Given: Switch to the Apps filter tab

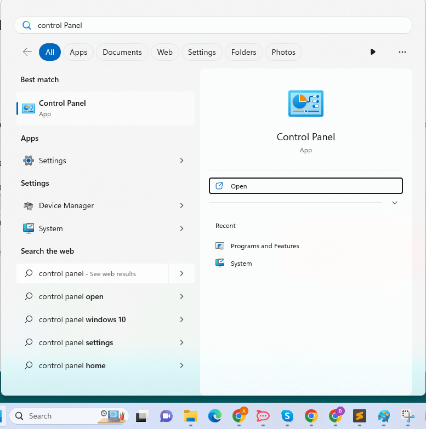Looking at the screenshot, I should [78, 52].
